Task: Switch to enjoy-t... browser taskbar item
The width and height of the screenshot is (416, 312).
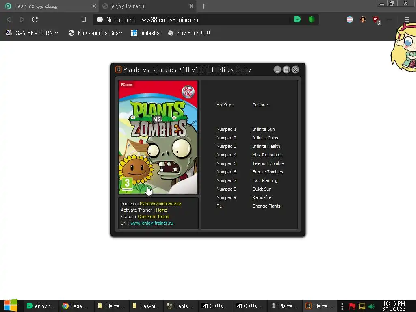Action: point(41,306)
